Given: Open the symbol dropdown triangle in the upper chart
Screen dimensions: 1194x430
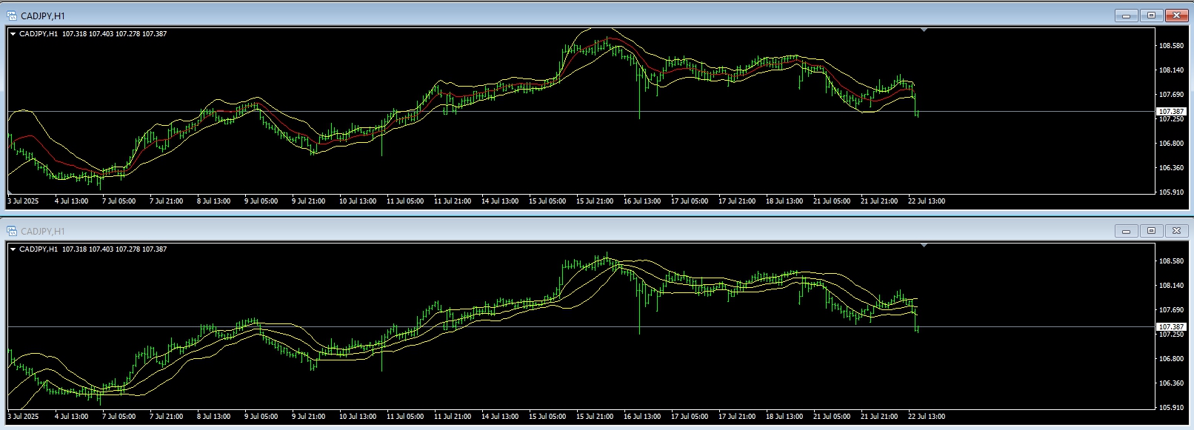Looking at the screenshot, I should [13, 34].
